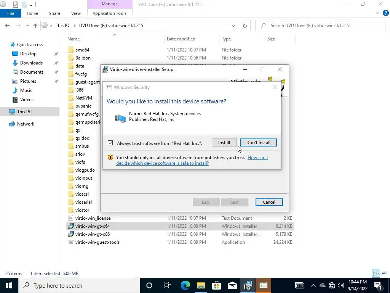Click Install in Windows Security dialog
The width and height of the screenshot is (390, 293).
click(224, 143)
